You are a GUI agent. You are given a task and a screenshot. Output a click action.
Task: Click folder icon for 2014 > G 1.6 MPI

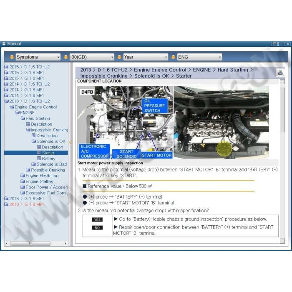[x=6, y=90]
